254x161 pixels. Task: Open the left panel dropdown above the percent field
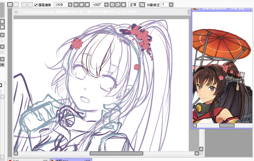[2, 59]
